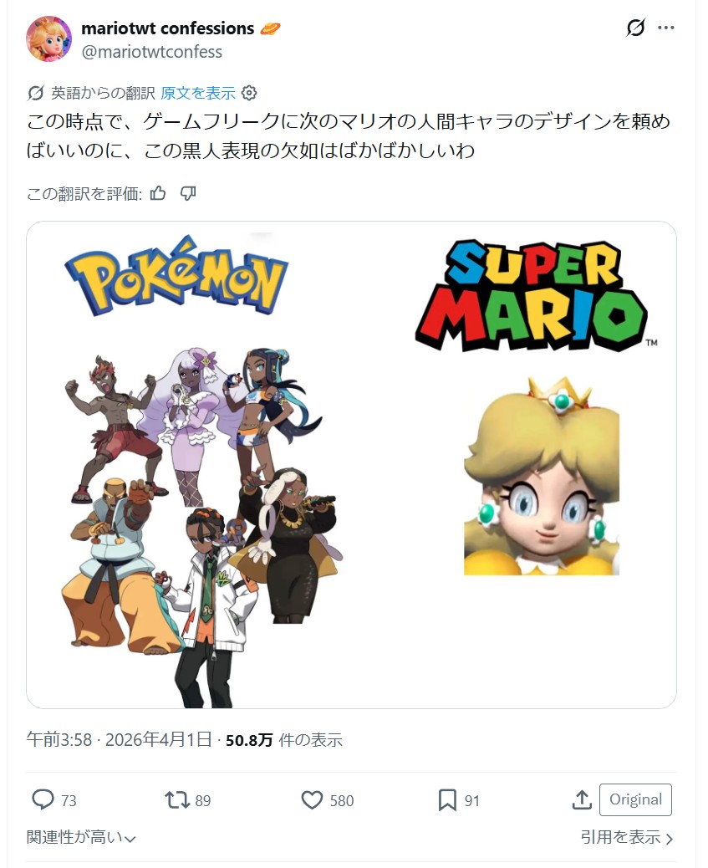Open the three-dot more options menu
Screen dimensions: 708x868
[x=666, y=27]
